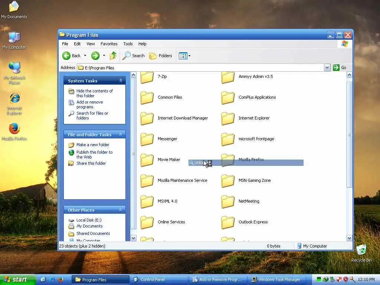
Task: Open the Tools menu
Action: click(128, 44)
